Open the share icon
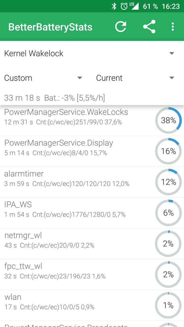 pos(149,26)
